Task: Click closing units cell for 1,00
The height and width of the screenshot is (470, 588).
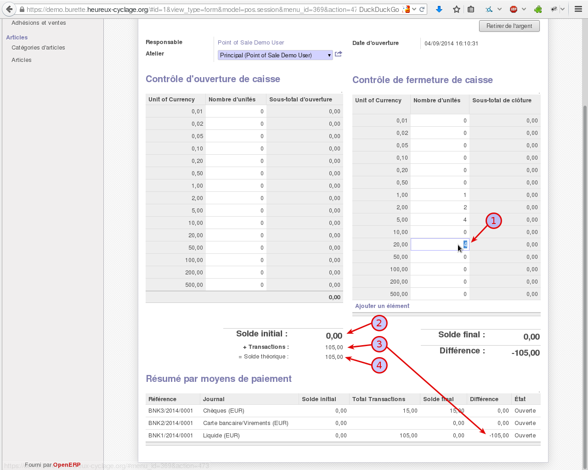Action: coord(440,195)
